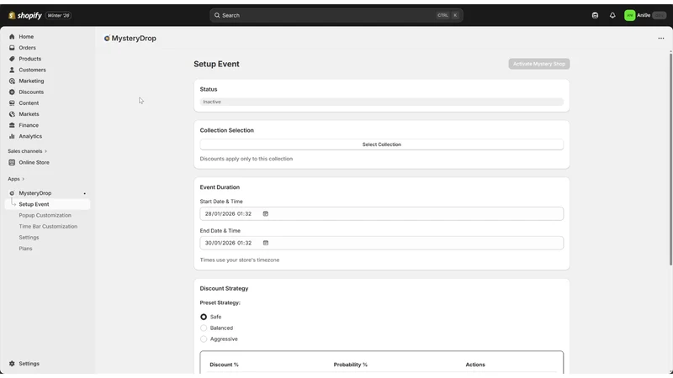Screen dimensions: 673x378
Task: Open the Finance bank icon
Action: (x=12, y=125)
